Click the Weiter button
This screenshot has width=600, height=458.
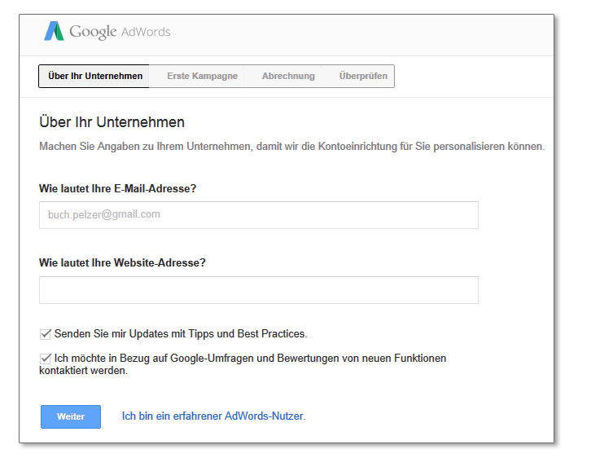point(71,416)
